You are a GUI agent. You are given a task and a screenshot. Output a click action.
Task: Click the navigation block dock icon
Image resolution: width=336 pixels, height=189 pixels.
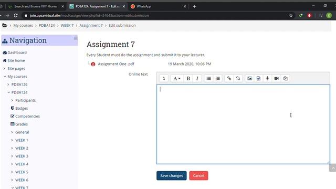pyautogui.click(x=76, y=38)
